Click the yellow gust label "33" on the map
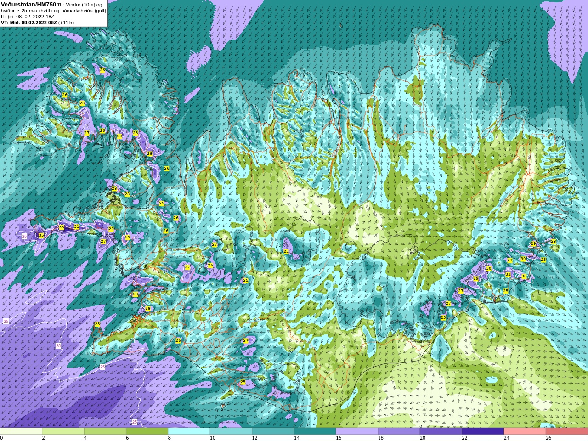This screenshot has width=588, height=441. click(x=508, y=275)
